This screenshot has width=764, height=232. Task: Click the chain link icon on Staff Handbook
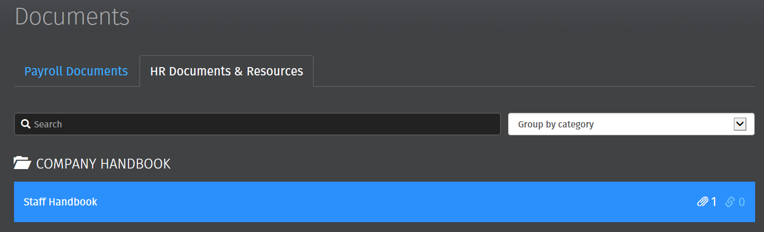[x=730, y=202]
